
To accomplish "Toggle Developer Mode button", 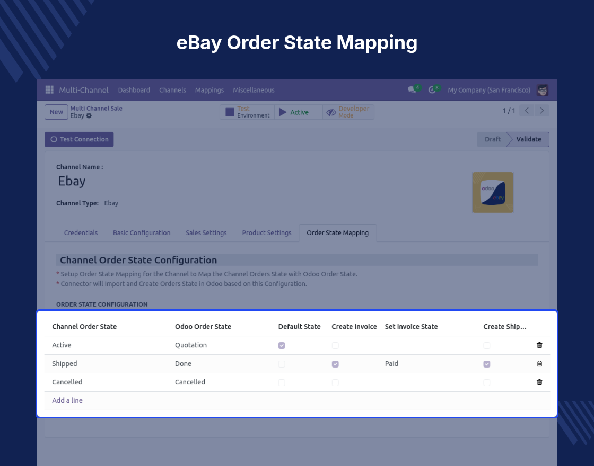I will [x=348, y=112].
